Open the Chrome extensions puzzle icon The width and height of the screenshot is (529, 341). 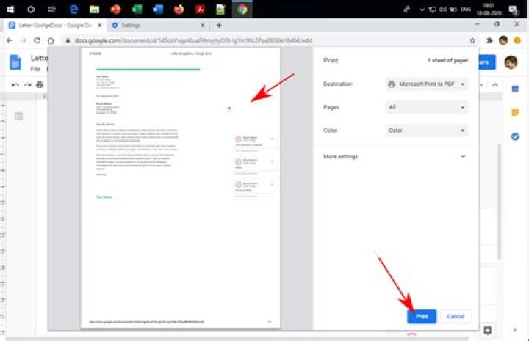(x=489, y=40)
